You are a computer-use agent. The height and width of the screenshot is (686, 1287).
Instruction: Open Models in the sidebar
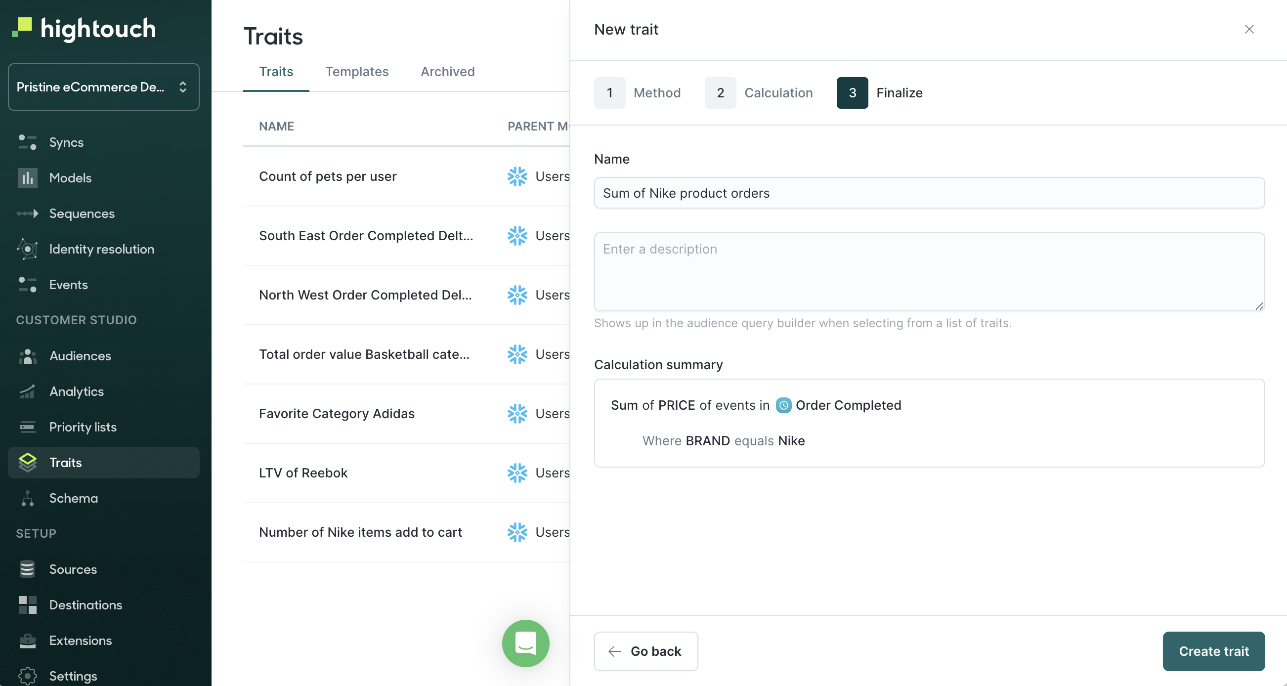[x=103, y=178]
